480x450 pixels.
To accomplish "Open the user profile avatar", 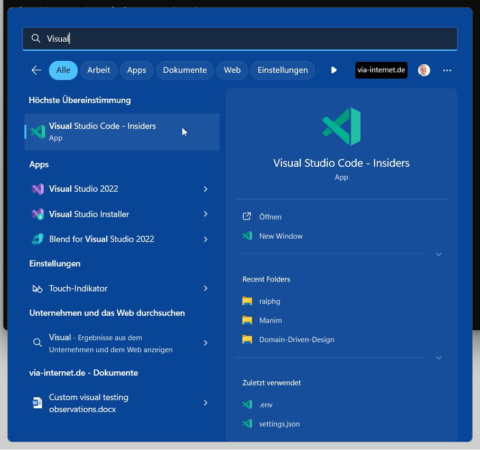I will click(x=424, y=70).
